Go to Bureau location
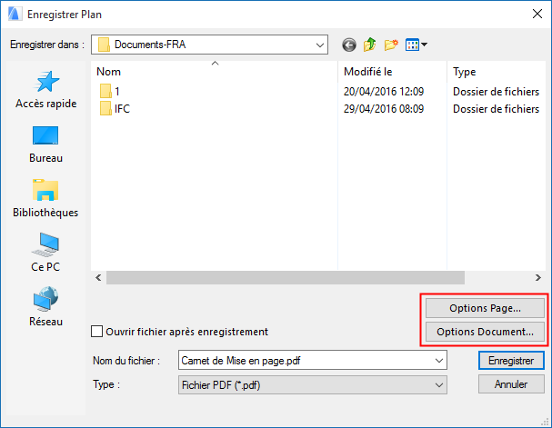 (46, 144)
